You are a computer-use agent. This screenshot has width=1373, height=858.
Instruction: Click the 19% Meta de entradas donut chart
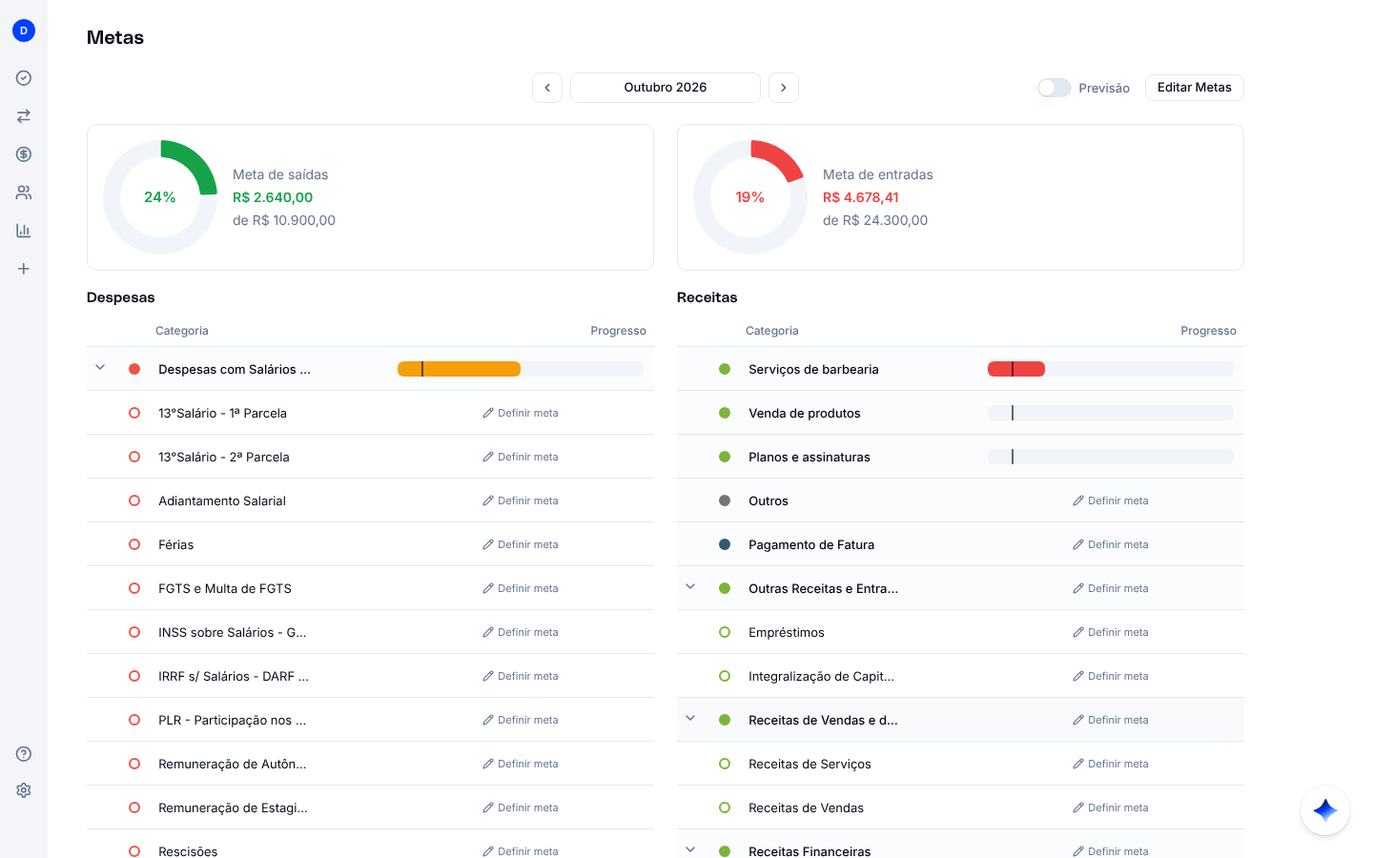click(750, 197)
